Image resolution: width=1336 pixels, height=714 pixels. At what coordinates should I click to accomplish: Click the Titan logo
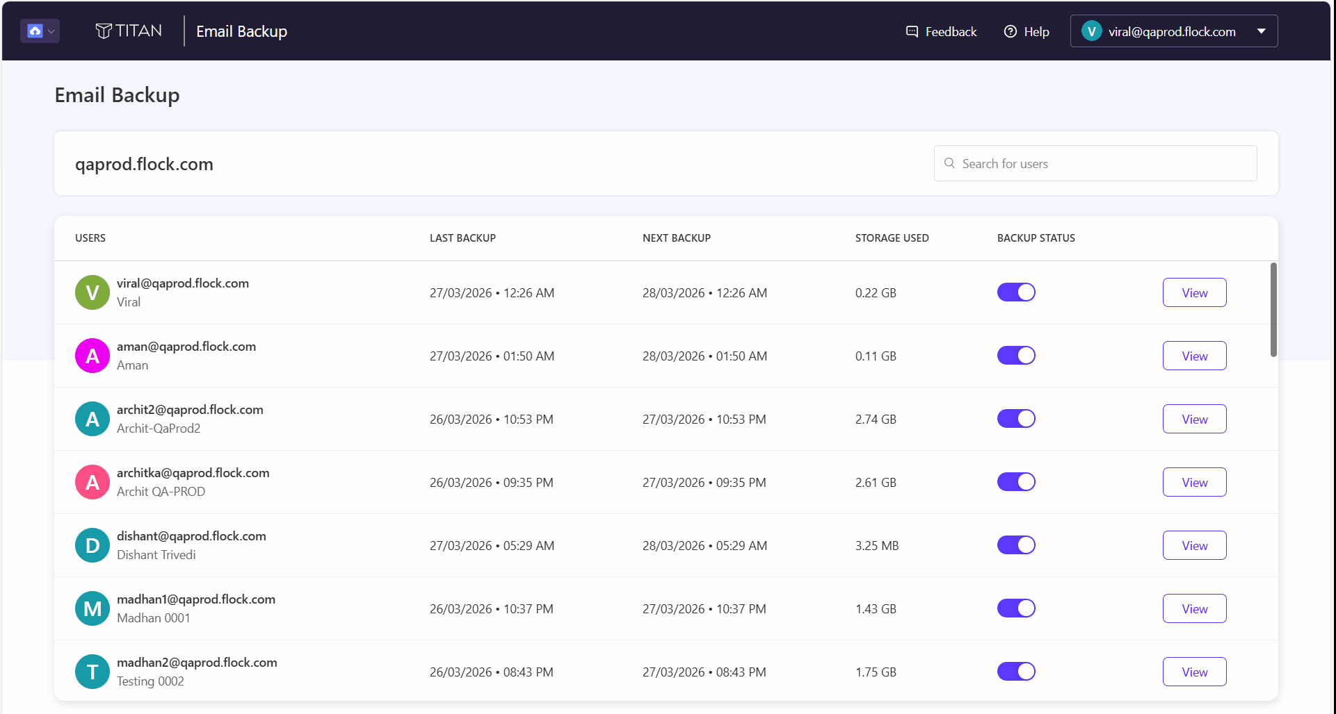click(129, 31)
